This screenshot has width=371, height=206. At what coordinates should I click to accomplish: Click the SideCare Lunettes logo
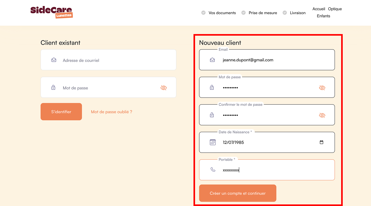coord(52,12)
